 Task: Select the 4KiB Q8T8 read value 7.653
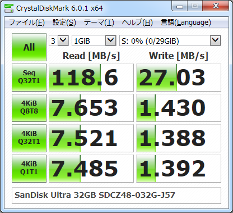[x=91, y=108]
